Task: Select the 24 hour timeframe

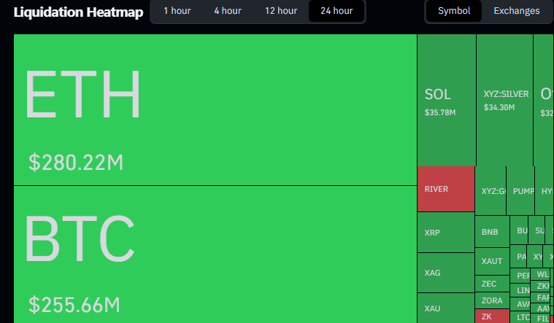Action: click(336, 11)
